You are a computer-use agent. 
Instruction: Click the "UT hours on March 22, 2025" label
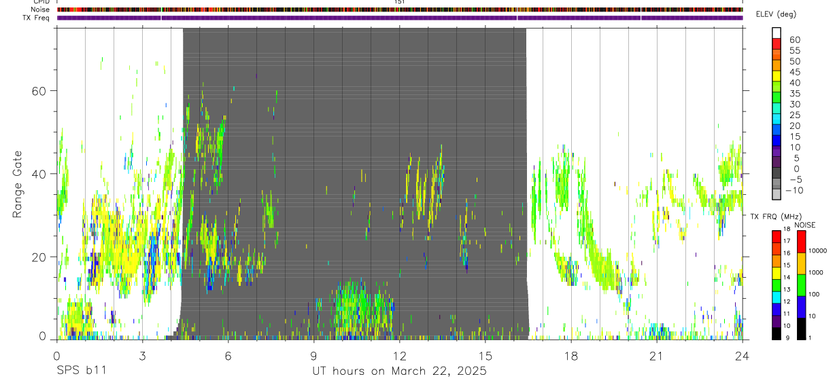click(x=399, y=371)
